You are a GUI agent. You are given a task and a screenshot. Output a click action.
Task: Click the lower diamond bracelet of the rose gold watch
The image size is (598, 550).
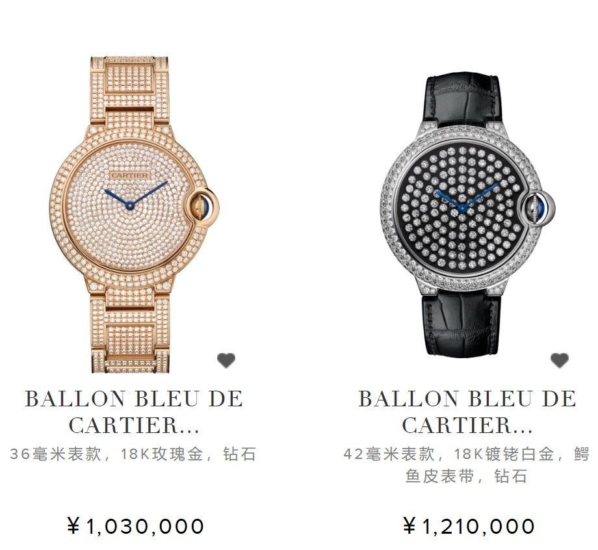pyautogui.click(x=130, y=330)
